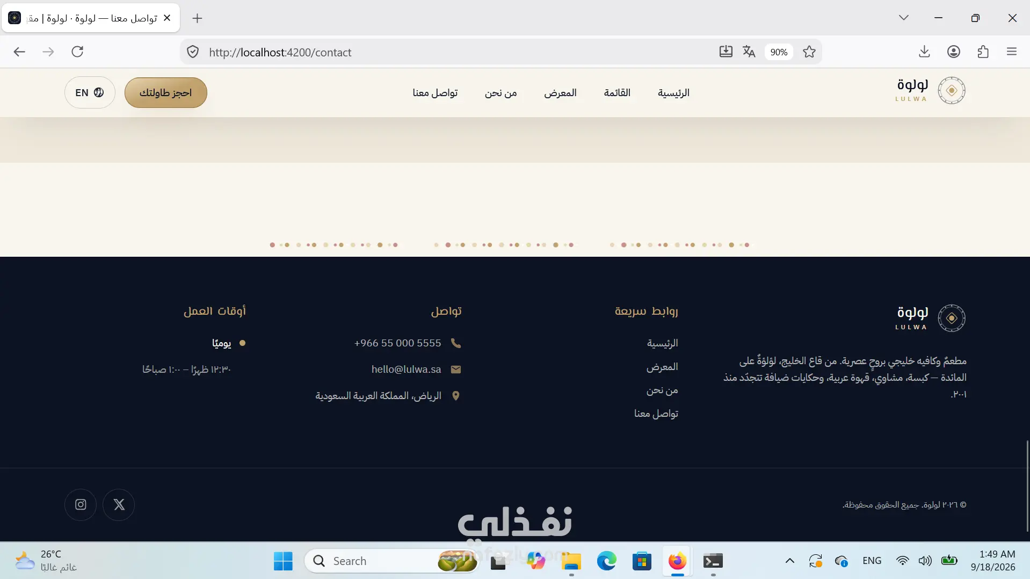Expand the system tray hidden icons chevron
This screenshot has width=1030, height=579.
(789, 561)
